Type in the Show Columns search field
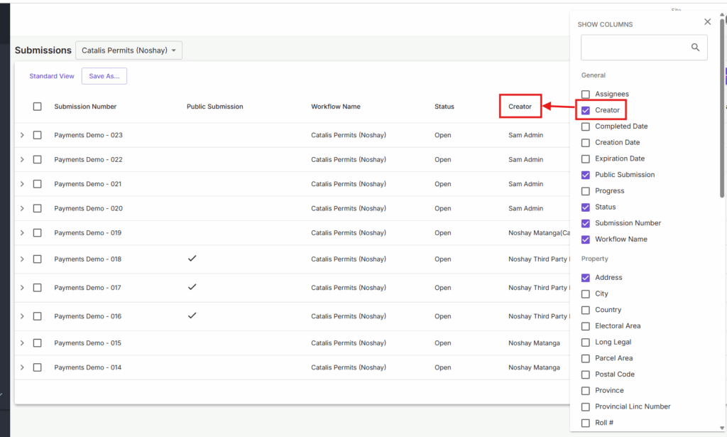 (635, 48)
